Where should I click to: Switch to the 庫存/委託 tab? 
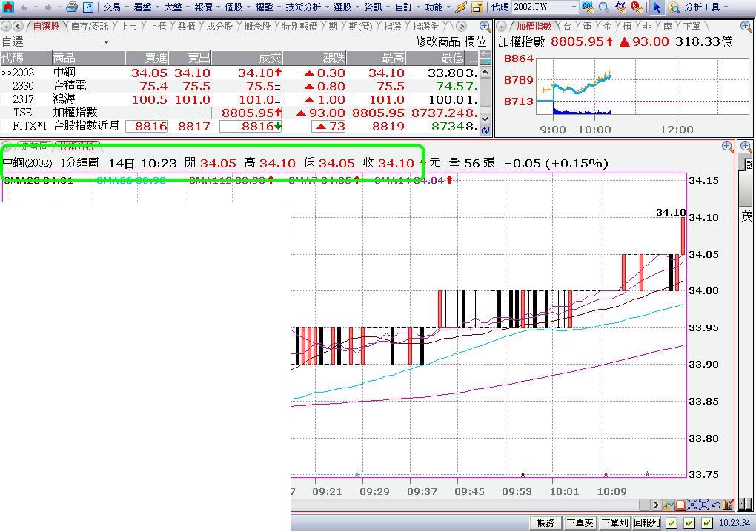coord(90,27)
